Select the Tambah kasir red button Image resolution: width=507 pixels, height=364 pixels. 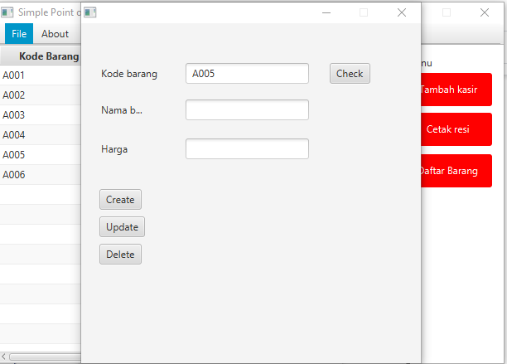point(456,90)
